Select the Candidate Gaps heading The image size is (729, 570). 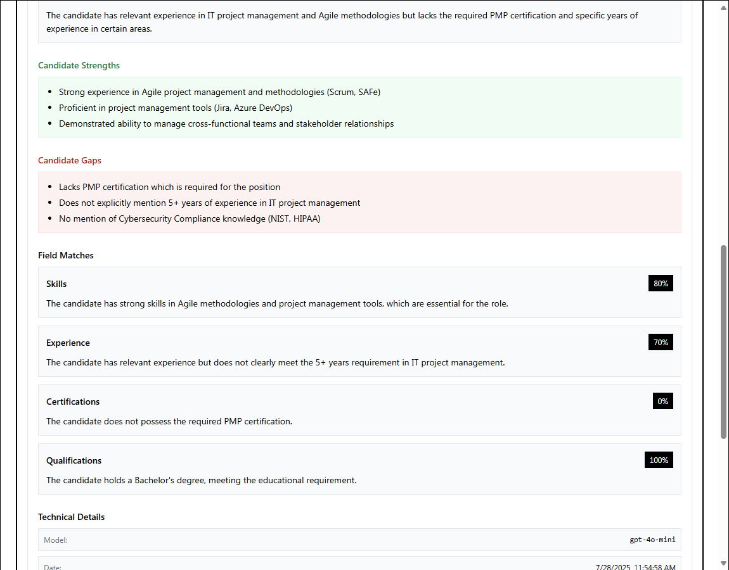click(70, 160)
